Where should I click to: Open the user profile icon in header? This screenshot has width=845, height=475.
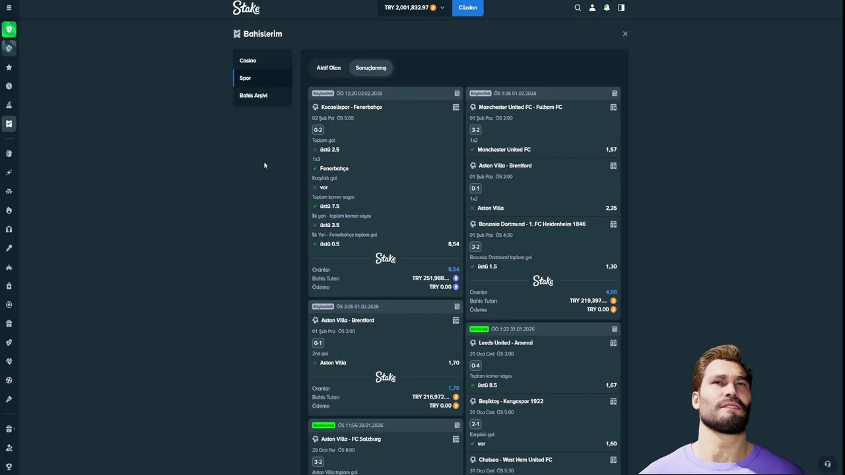(592, 8)
